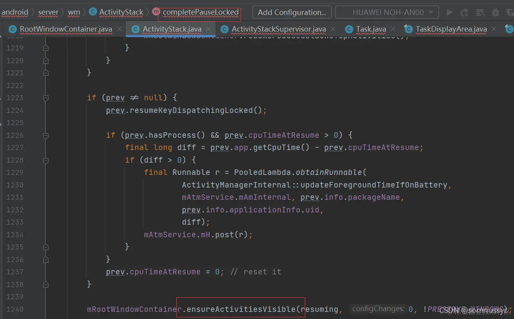This screenshot has width=514, height=319.
Task: Click 'diff);' on line 1233
Action: (x=196, y=222)
